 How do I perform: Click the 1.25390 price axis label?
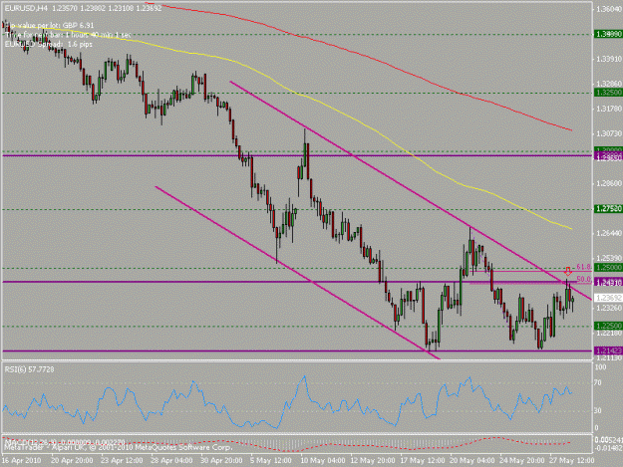pyautogui.click(x=609, y=258)
